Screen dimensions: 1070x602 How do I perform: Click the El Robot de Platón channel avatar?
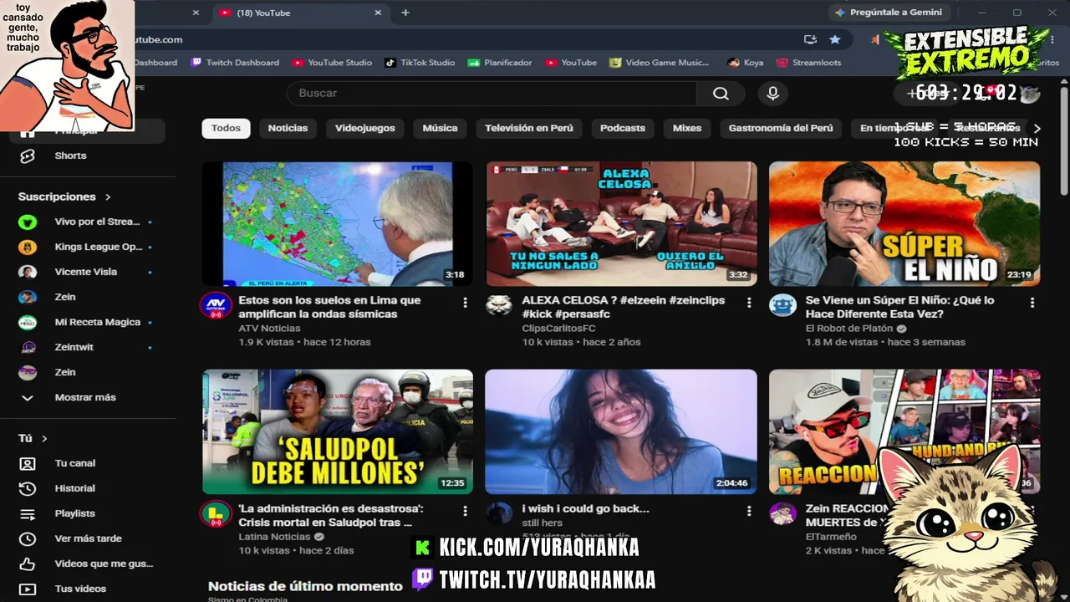pyautogui.click(x=783, y=305)
